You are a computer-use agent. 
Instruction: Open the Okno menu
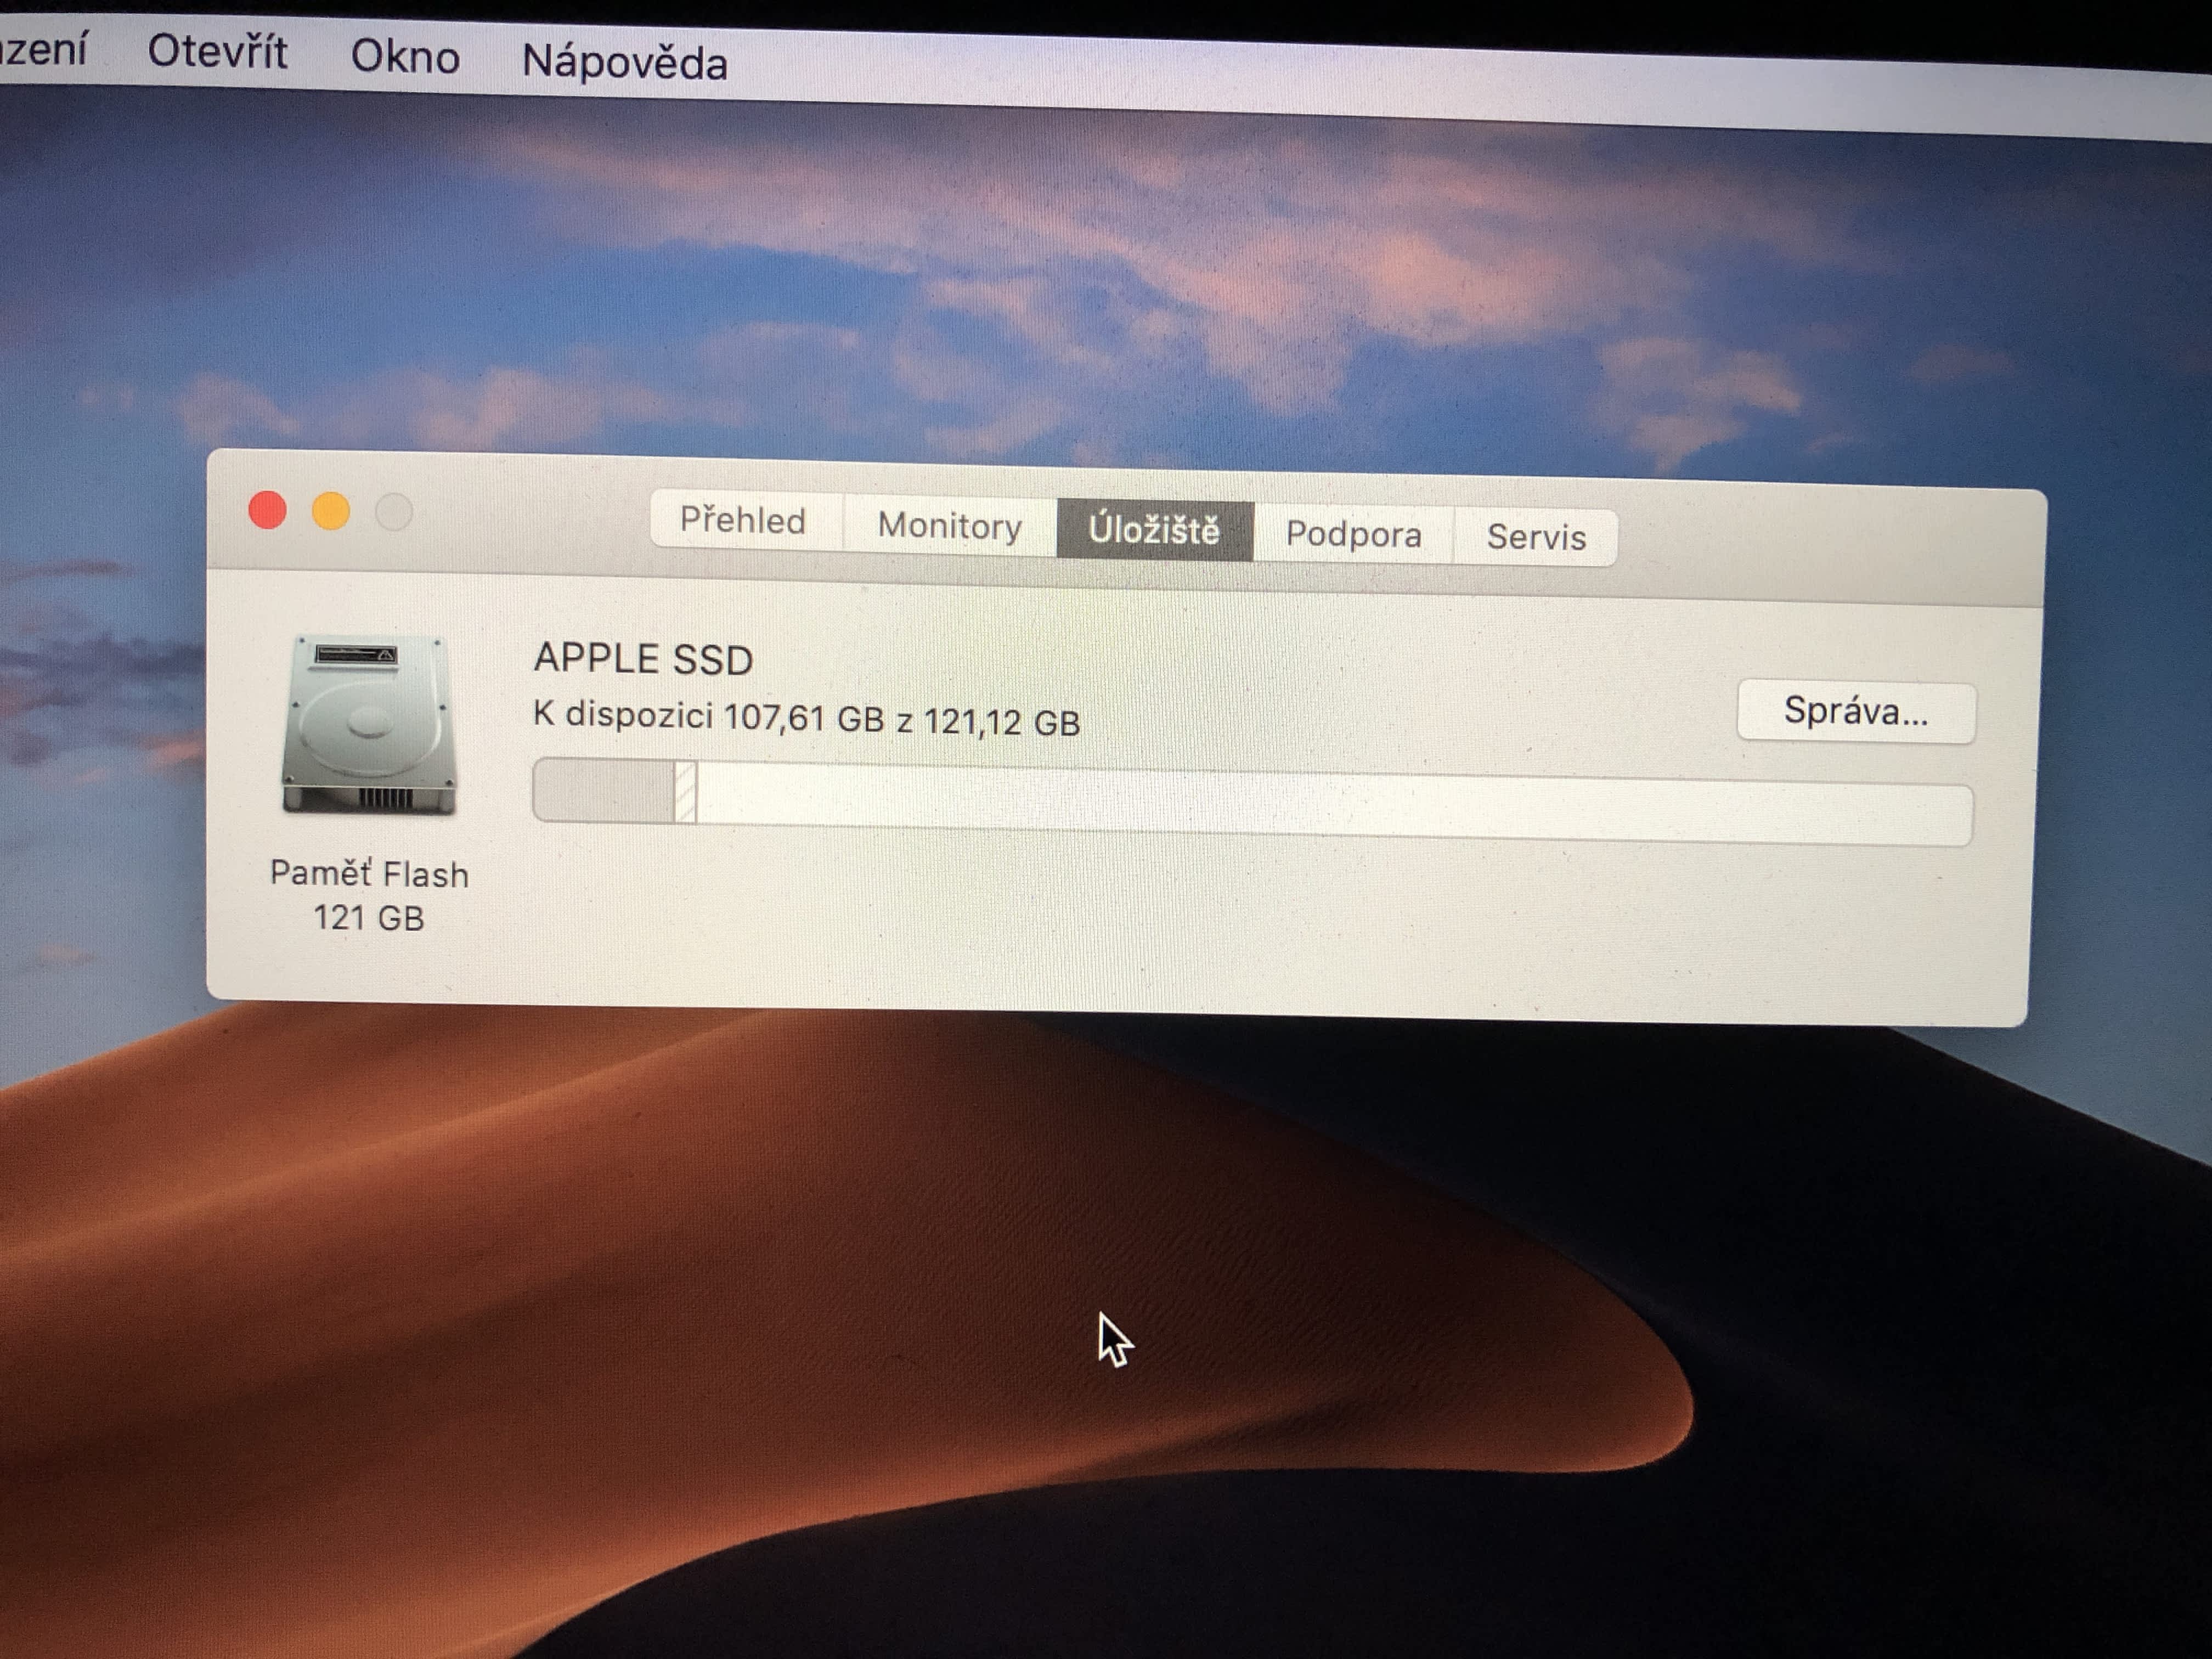tap(405, 57)
